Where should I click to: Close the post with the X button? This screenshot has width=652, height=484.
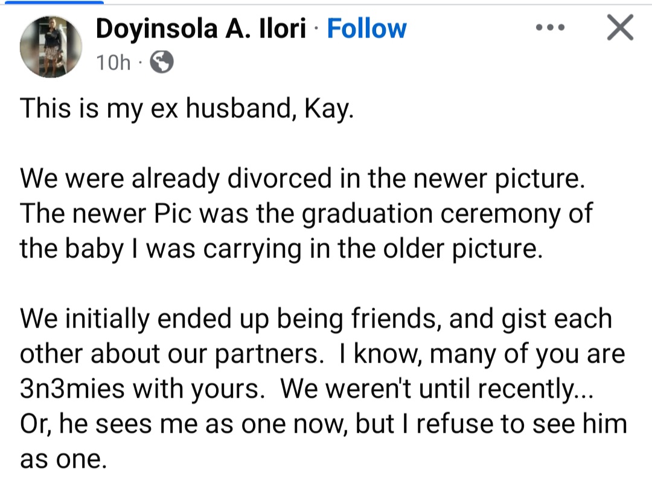point(620,28)
